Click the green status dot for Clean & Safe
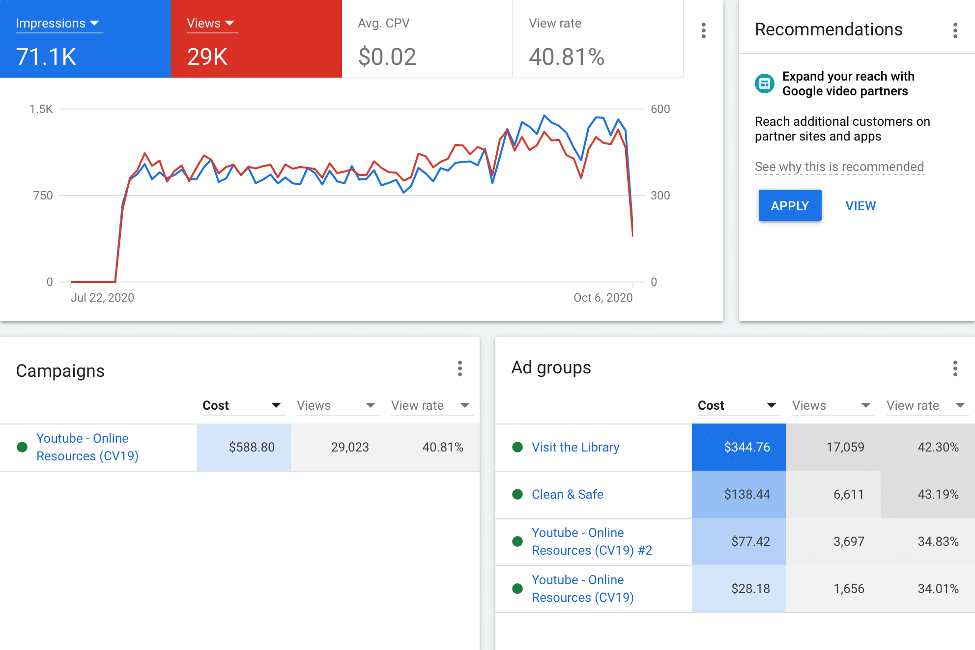 point(517,494)
